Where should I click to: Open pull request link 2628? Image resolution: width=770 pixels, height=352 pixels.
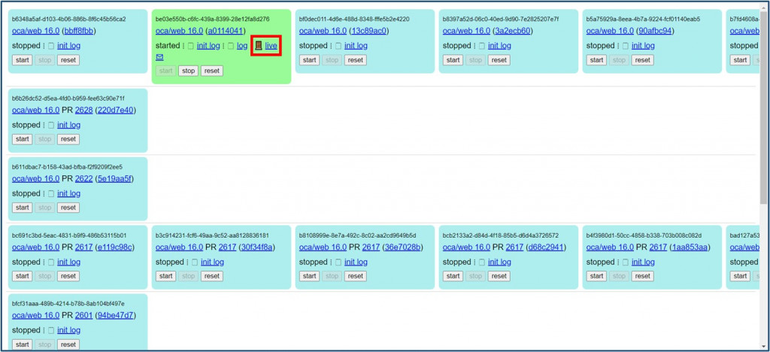coord(84,110)
